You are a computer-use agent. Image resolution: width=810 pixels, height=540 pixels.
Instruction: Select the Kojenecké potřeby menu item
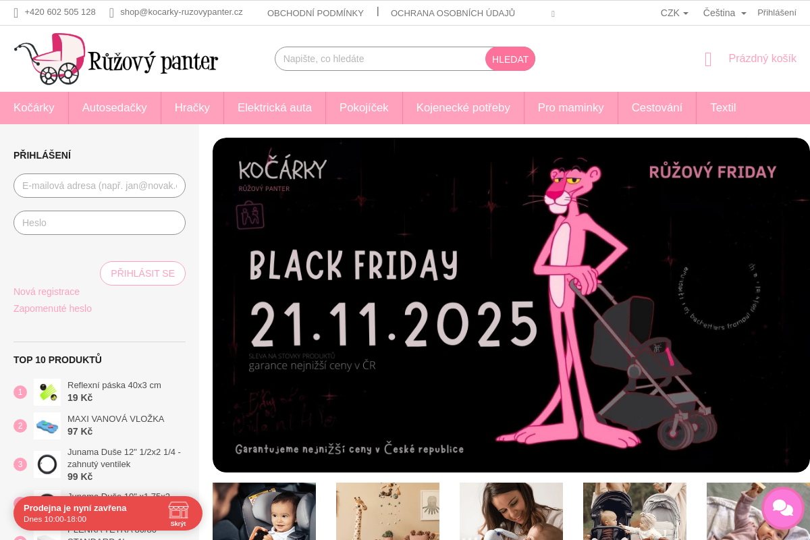[x=463, y=108]
